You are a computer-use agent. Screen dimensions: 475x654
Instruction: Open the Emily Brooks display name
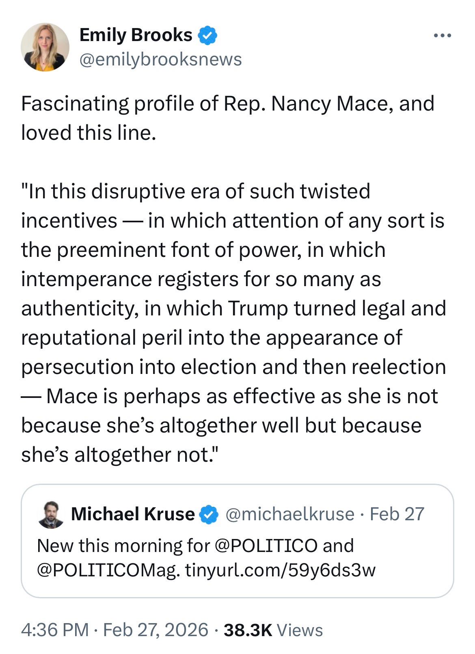(x=136, y=35)
